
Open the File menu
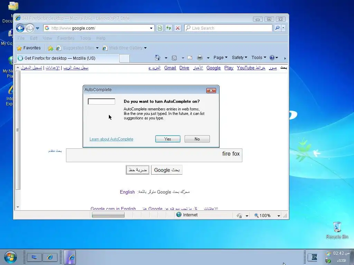point(21,38)
